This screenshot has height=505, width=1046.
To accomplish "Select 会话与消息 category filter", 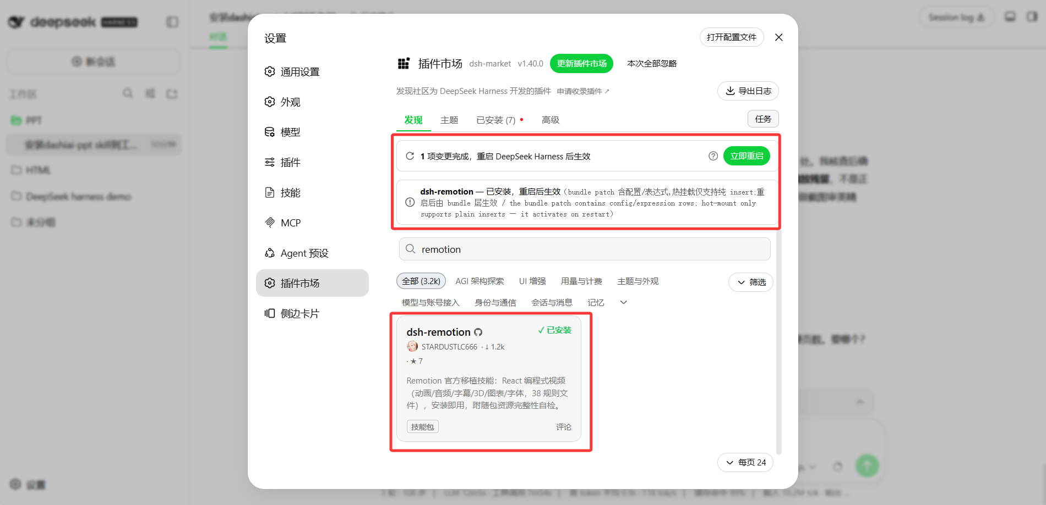I will (552, 303).
